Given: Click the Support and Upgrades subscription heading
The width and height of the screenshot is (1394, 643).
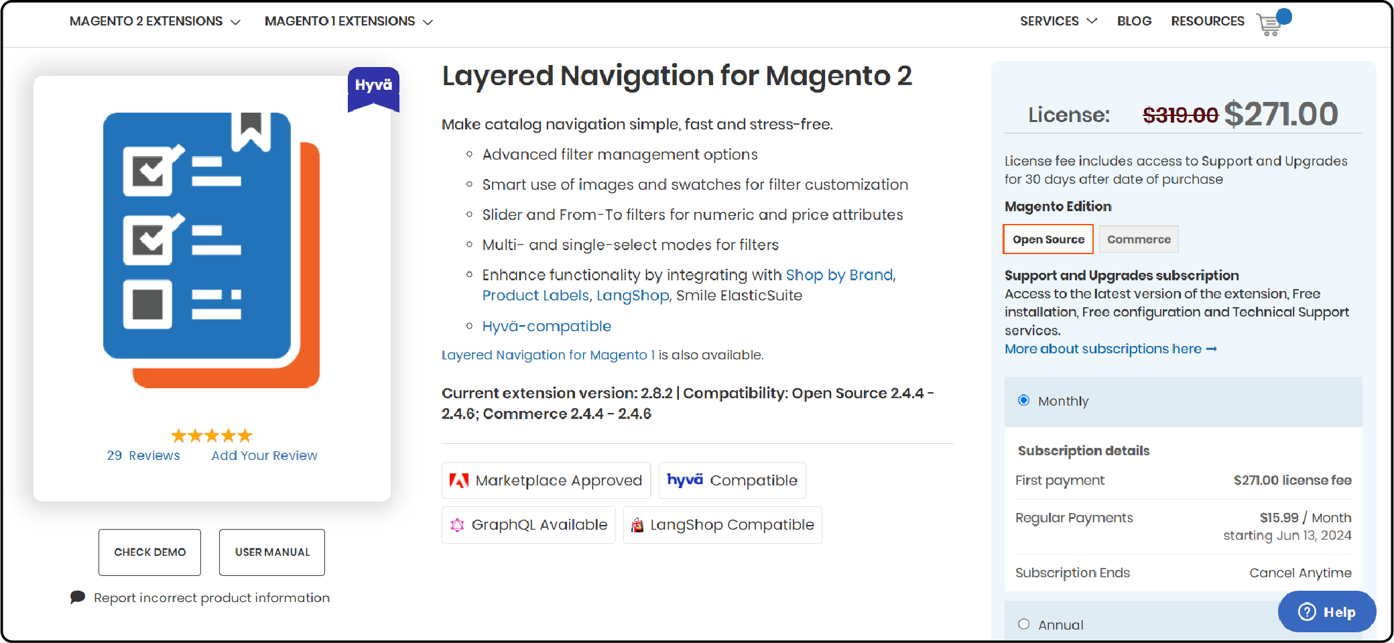Looking at the screenshot, I should pos(1121,276).
